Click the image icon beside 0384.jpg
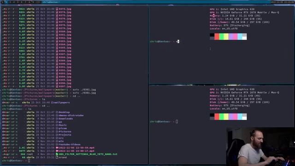The width and height of the screenshot is (295, 166). pyautogui.click(x=57, y=44)
